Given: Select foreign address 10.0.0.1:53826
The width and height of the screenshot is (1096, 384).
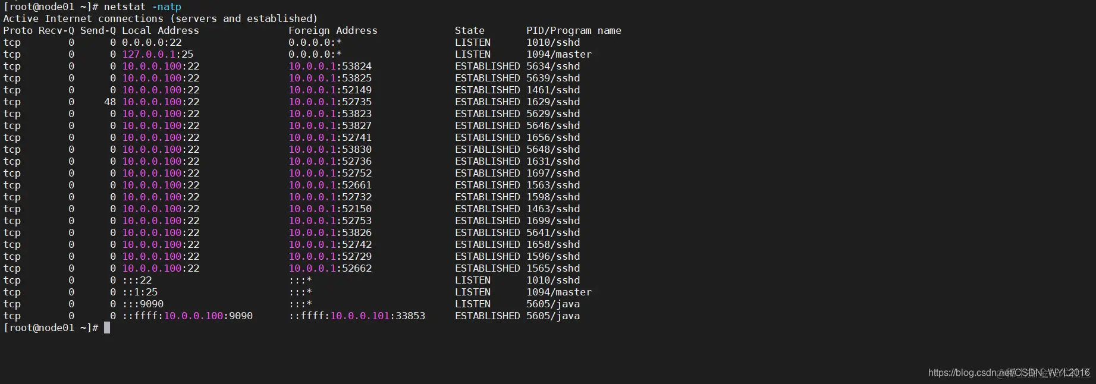Looking at the screenshot, I should (x=330, y=232).
